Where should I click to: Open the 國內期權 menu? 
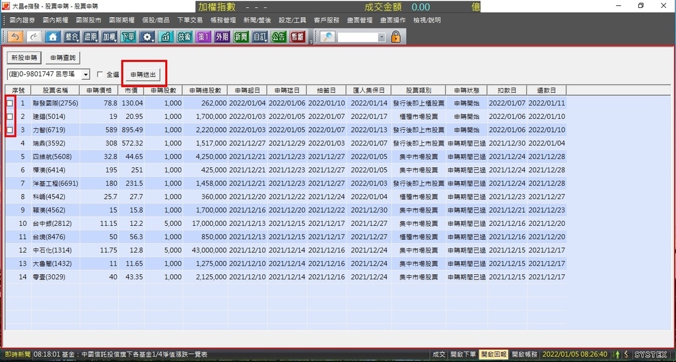tap(55, 20)
